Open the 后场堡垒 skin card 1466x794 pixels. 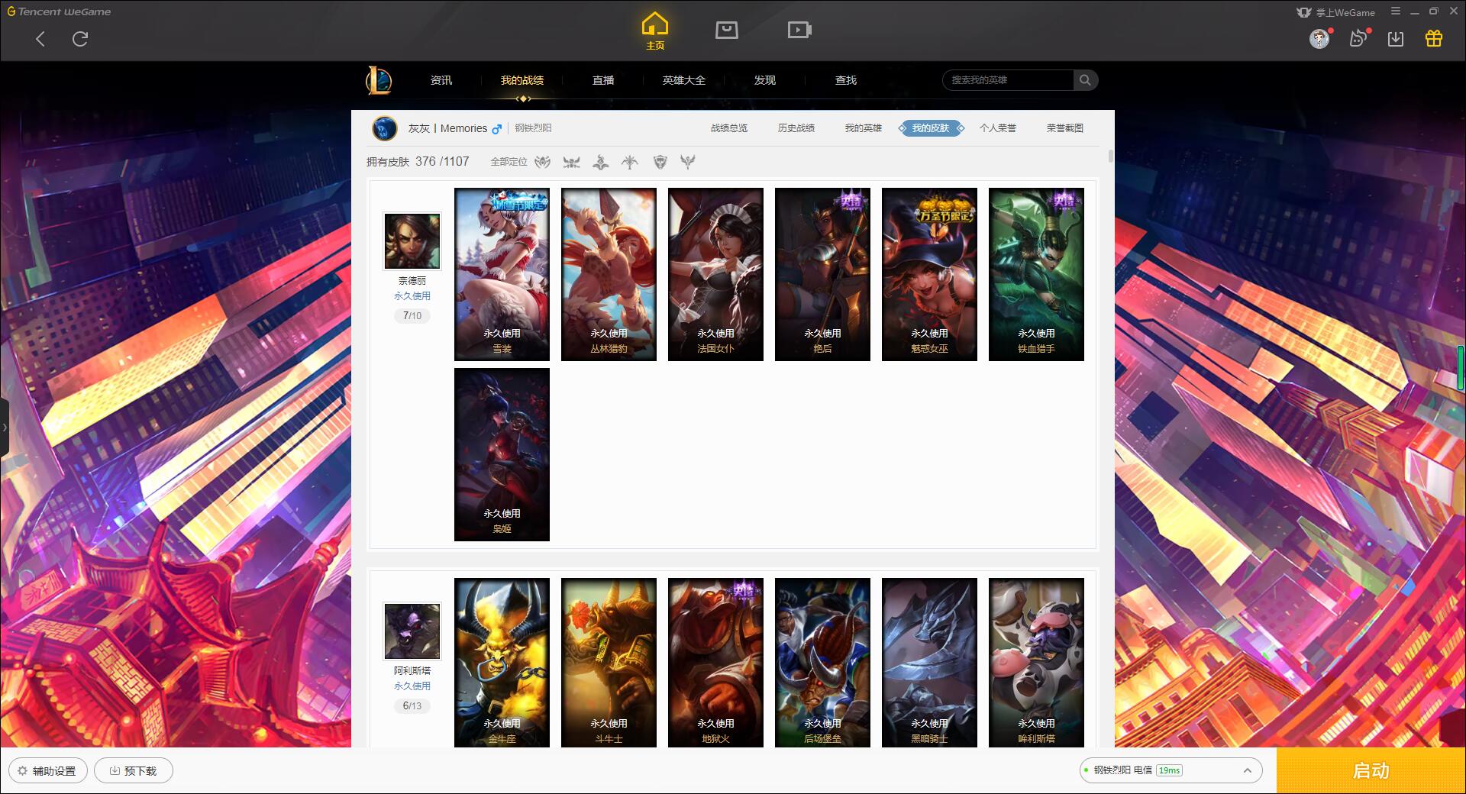[822, 663]
